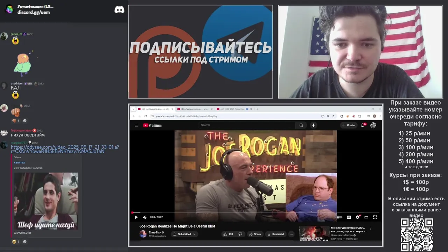Go to YouTube Premium home logo

click(152, 125)
